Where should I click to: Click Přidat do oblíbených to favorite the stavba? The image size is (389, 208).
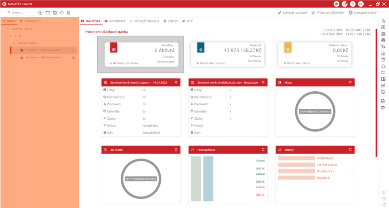pos(327,13)
